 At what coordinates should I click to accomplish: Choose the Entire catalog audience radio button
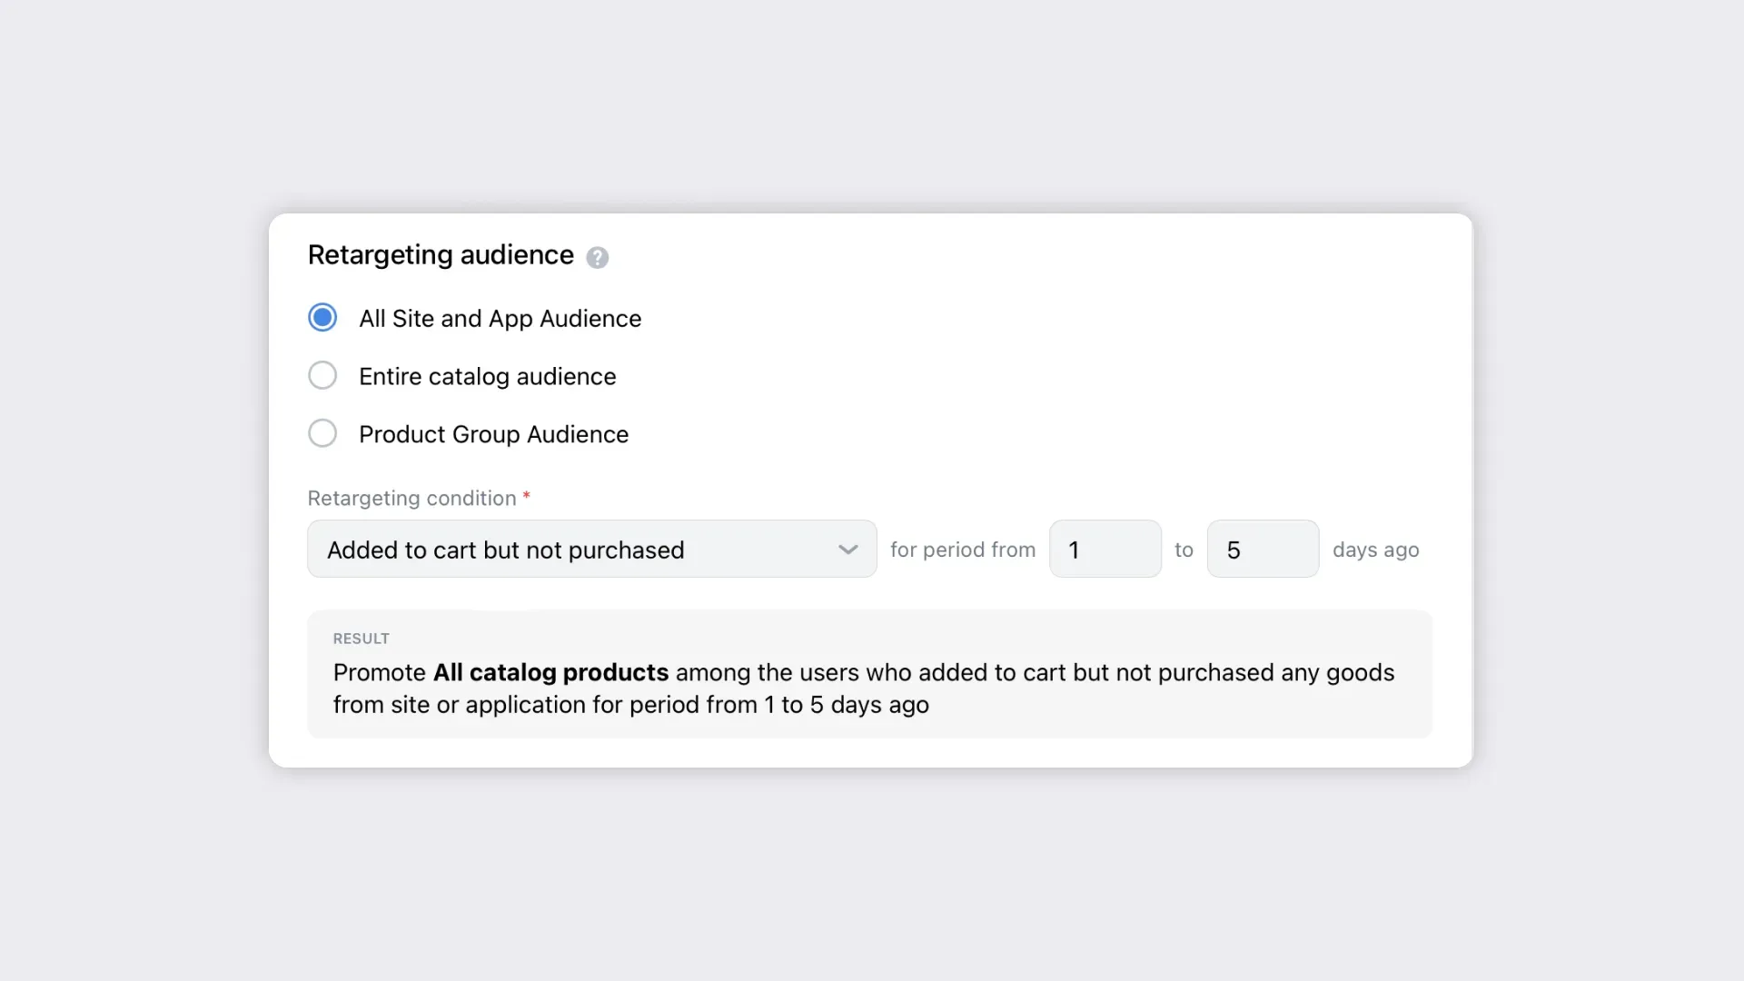coord(322,375)
